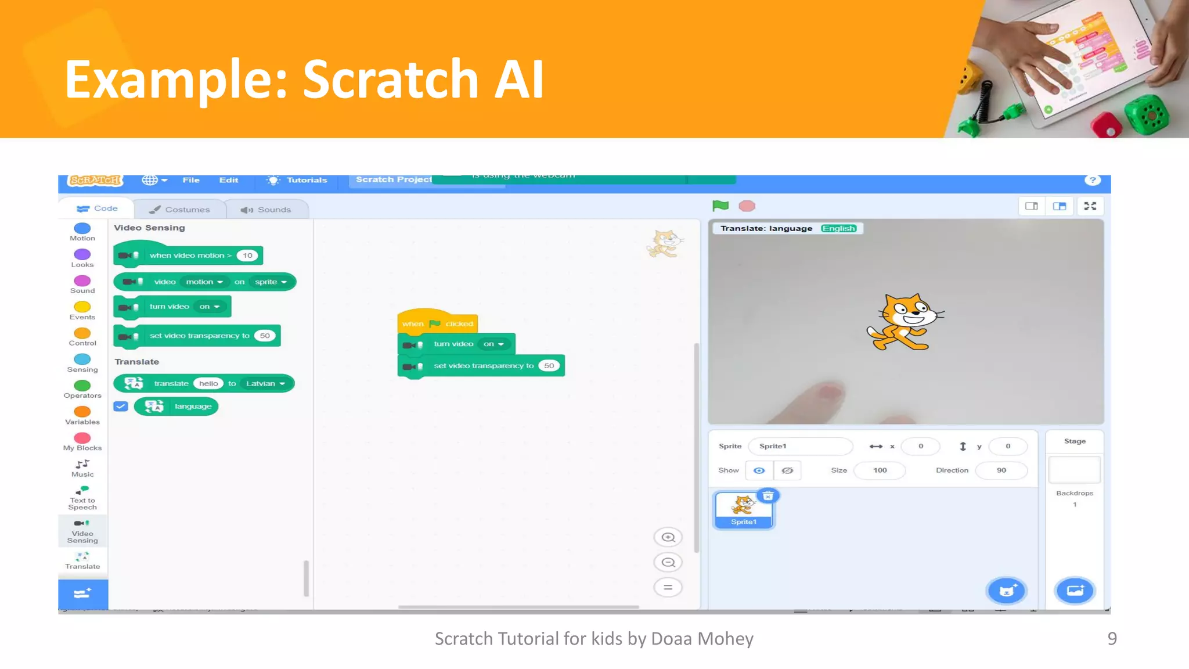Click the Choose a Sprite button
Image resolution: width=1189 pixels, height=669 pixels.
[x=1007, y=591]
